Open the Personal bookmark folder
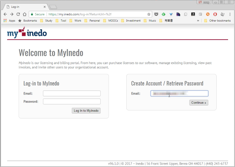 coord(92,21)
